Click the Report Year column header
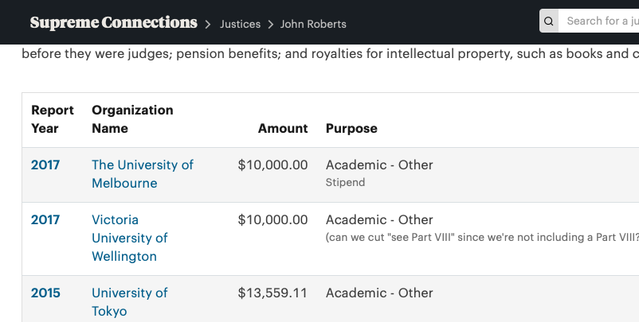This screenshot has height=322, width=639. [53, 119]
